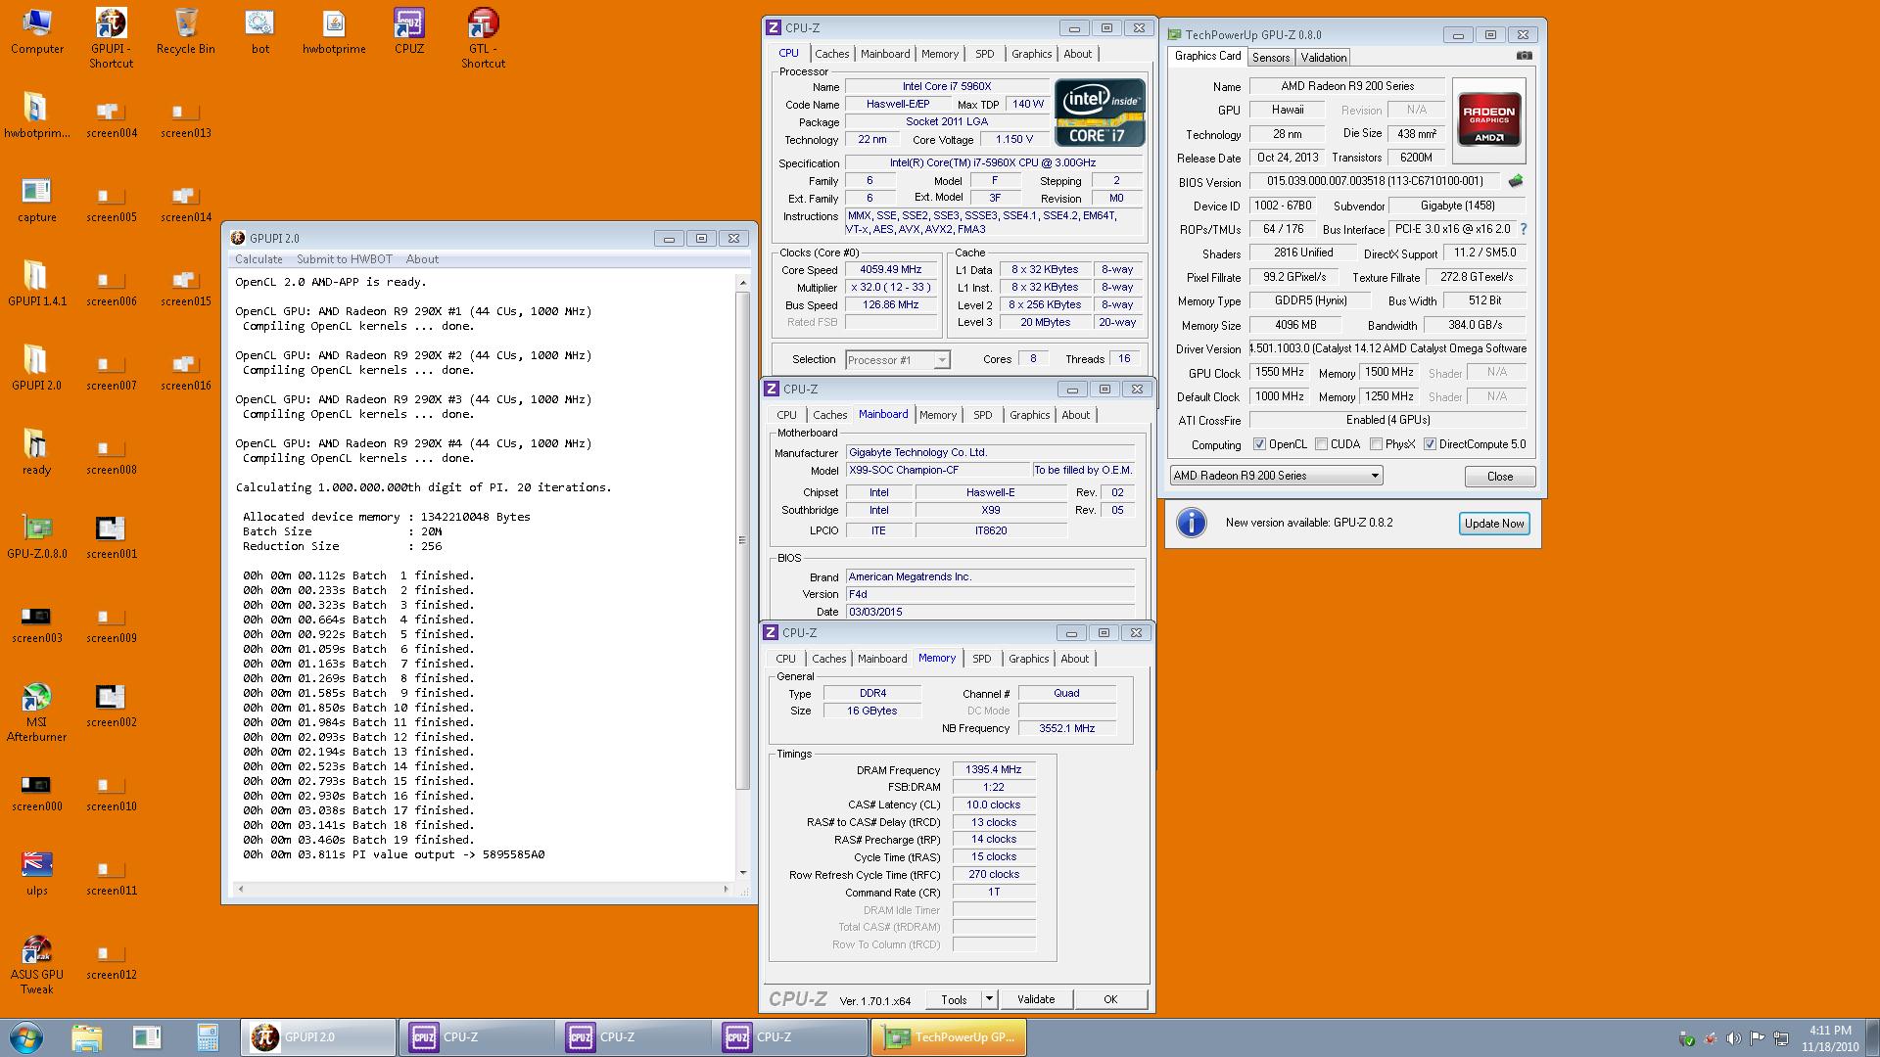The image size is (1880, 1057).
Task: Open the AMD Radeon R9 200 Series dropdown
Action: click(x=1276, y=476)
